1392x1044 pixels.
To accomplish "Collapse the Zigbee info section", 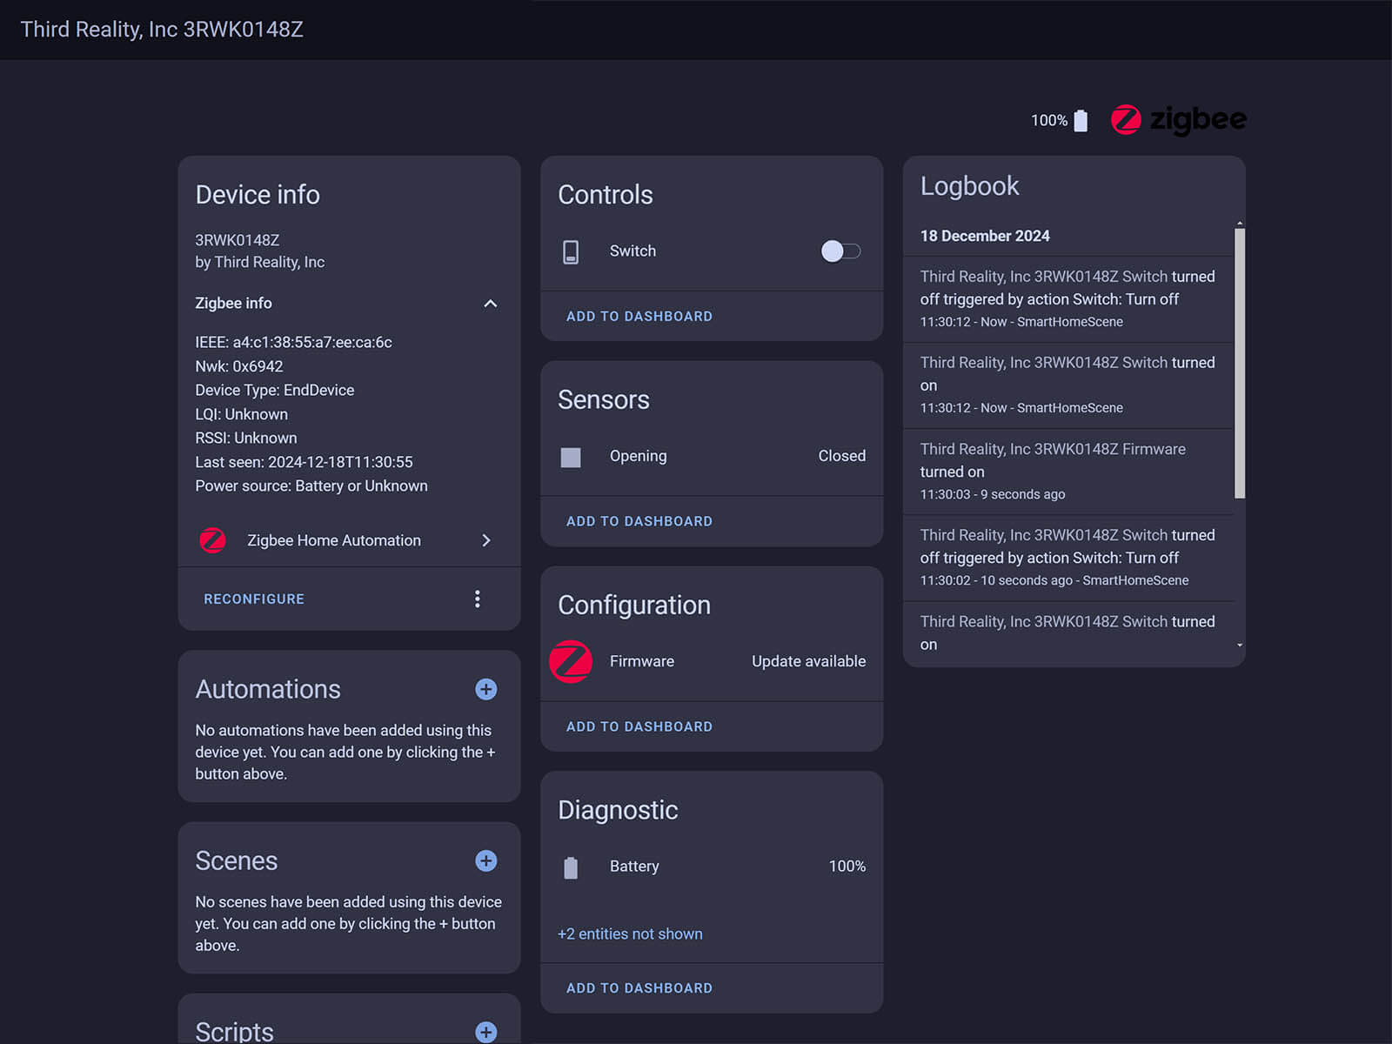I will [490, 304].
